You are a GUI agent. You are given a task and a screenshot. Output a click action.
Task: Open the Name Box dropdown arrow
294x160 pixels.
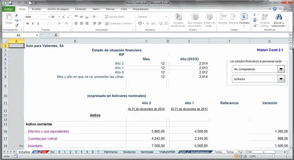(x=37, y=35)
